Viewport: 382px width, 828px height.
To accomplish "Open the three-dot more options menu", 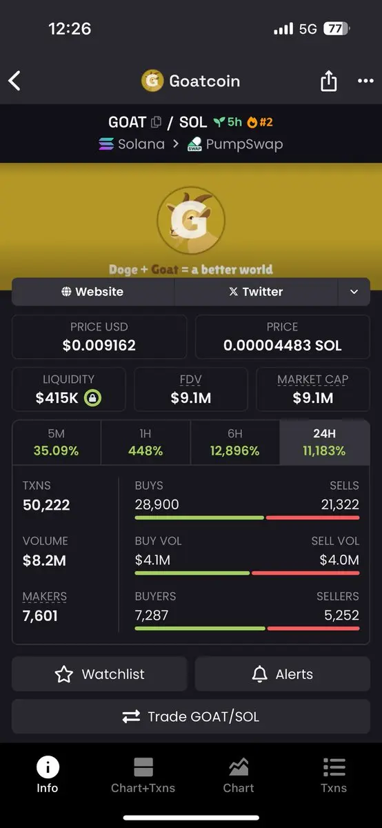I will coord(365,81).
